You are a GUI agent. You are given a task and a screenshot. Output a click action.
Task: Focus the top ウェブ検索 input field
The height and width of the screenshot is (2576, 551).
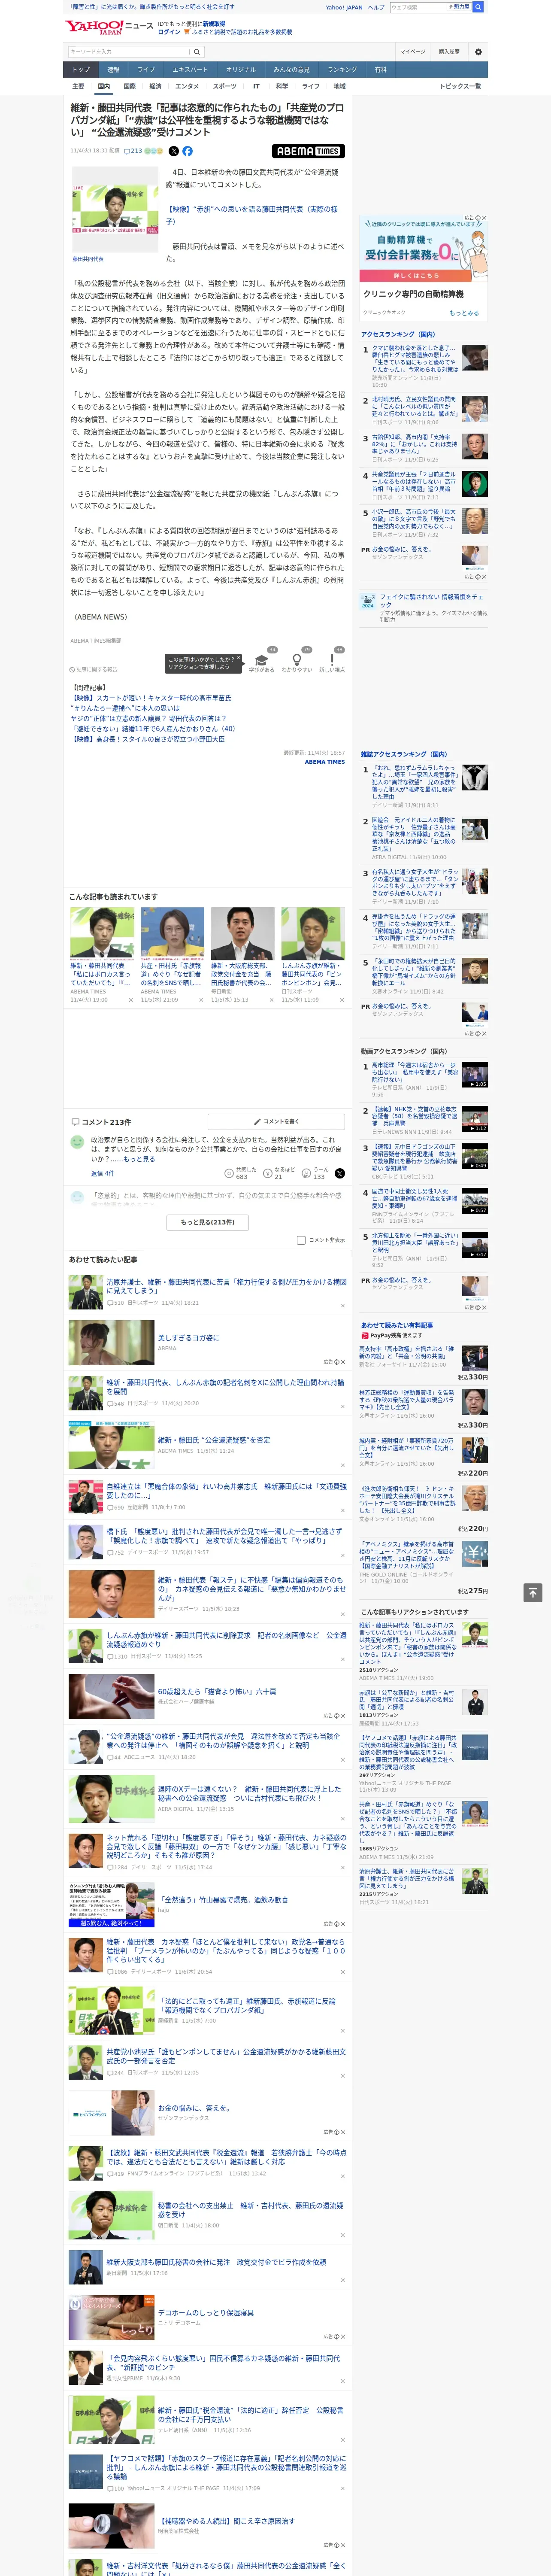(417, 7)
